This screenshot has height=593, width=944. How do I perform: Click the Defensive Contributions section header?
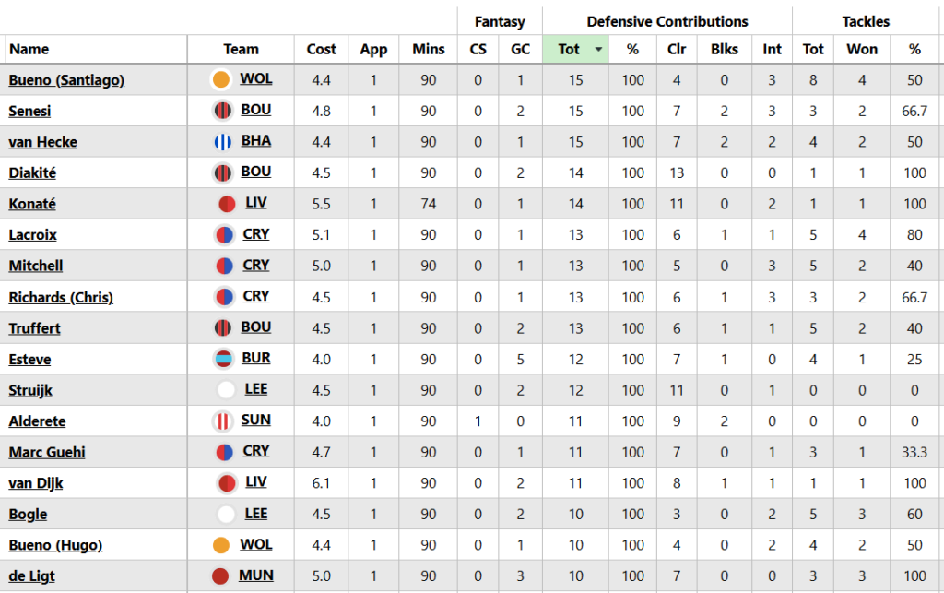point(667,21)
